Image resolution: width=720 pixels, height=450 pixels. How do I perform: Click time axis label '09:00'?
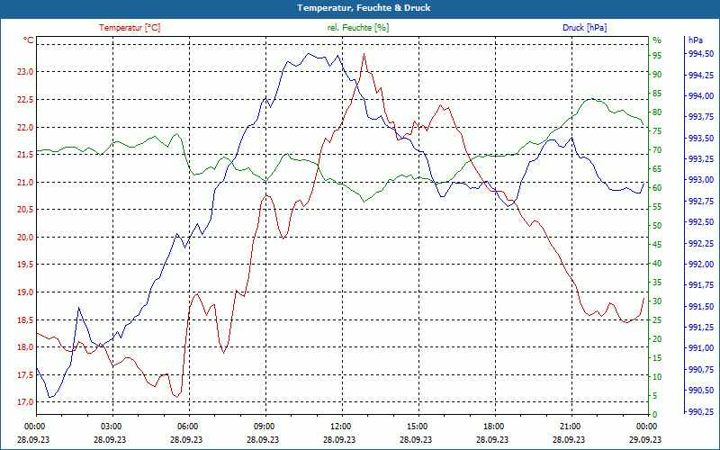264,426
